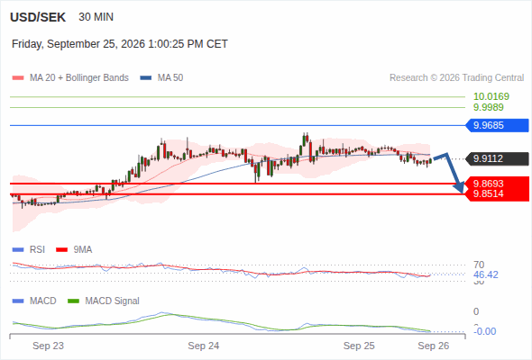532x360 pixels.
Task: Click the 9.8514 red support label
Action: 488,193
